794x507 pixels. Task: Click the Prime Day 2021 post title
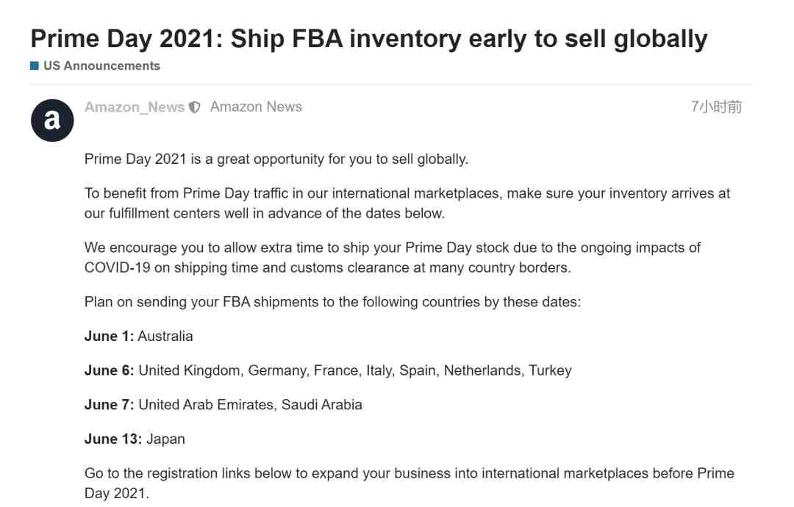(x=368, y=38)
